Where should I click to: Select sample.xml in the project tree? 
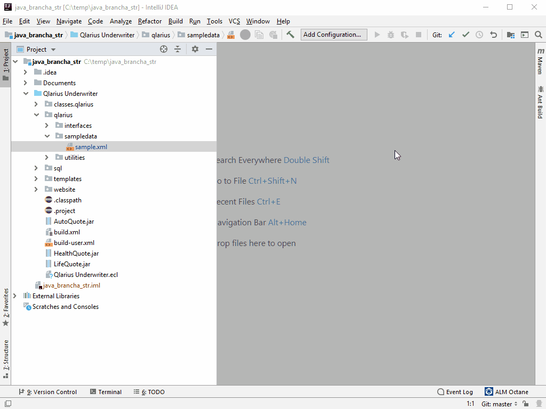[x=93, y=146]
